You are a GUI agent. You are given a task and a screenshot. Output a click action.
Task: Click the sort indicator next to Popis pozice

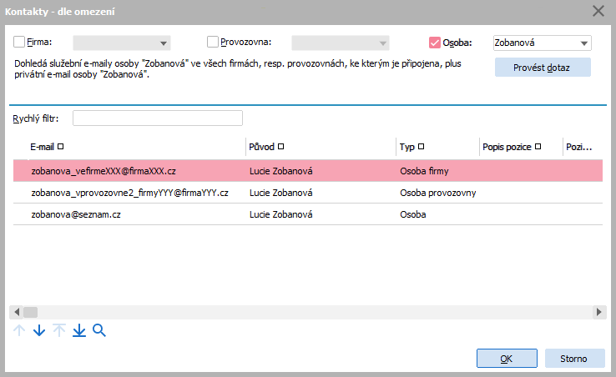point(538,147)
